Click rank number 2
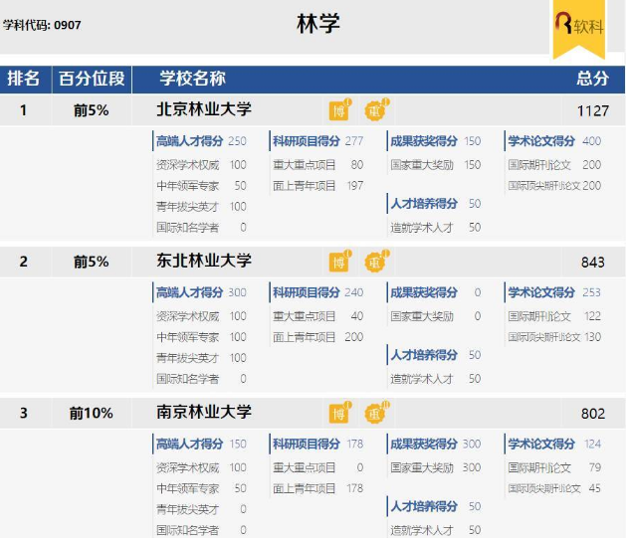 pos(24,262)
